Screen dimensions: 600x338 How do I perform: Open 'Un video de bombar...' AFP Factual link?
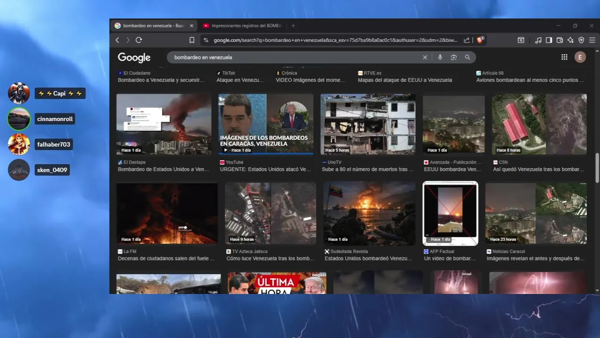(450, 259)
